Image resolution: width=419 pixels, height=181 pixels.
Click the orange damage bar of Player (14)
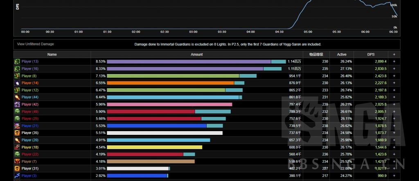tap(170, 83)
